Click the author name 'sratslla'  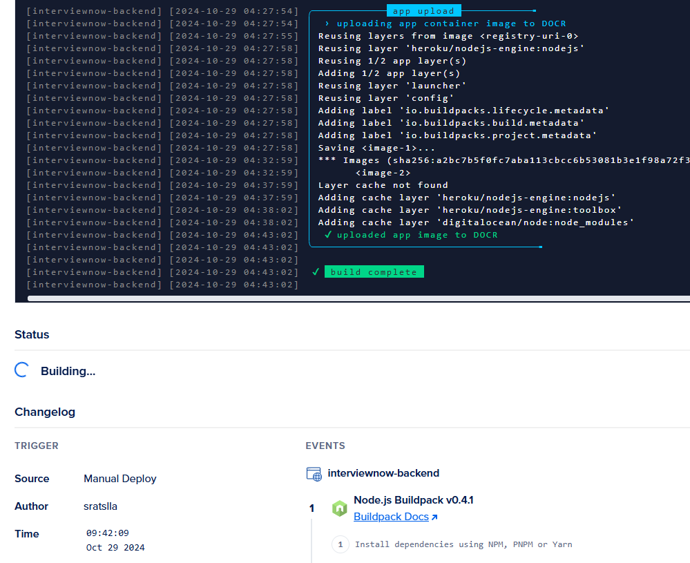100,506
